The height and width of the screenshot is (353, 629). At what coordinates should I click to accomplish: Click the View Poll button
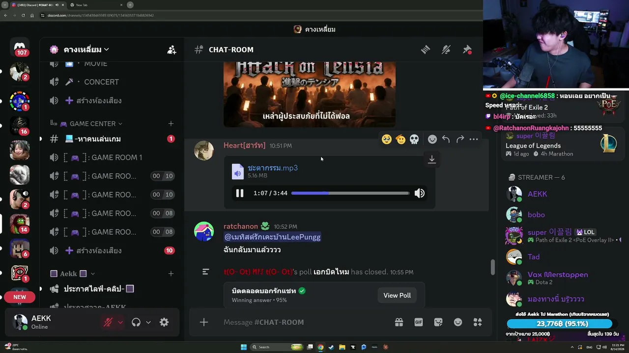pos(397,295)
